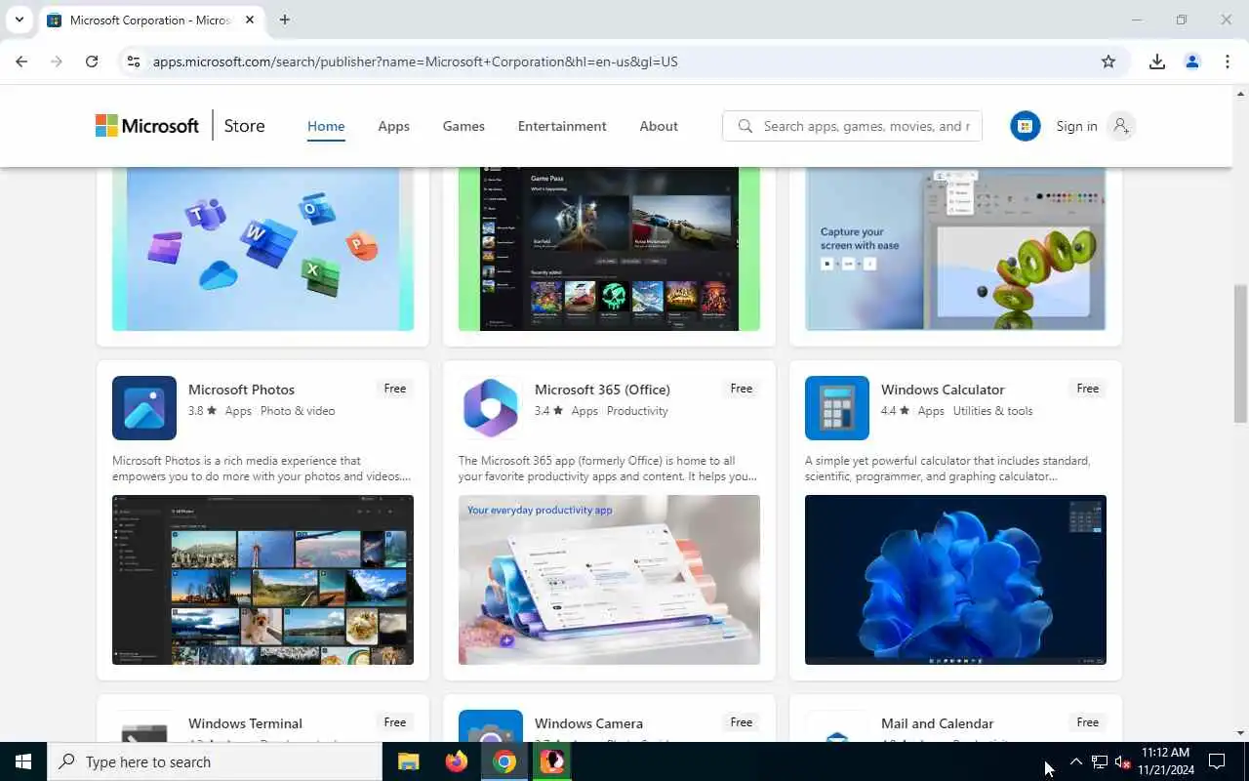Go back with the browser back arrow
The width and height of the screenshot is (1249, 781).
click(21, 62)
